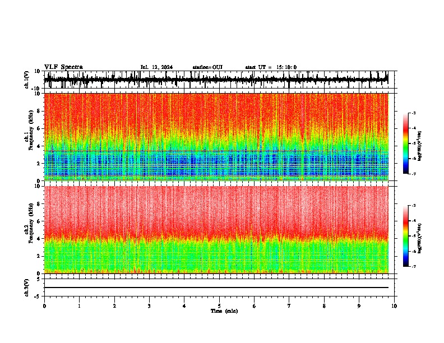Select the "start UT = 15:10:0" header text
Image resolution: width=444 pixels, height=343 pixels.
[271, 67]
